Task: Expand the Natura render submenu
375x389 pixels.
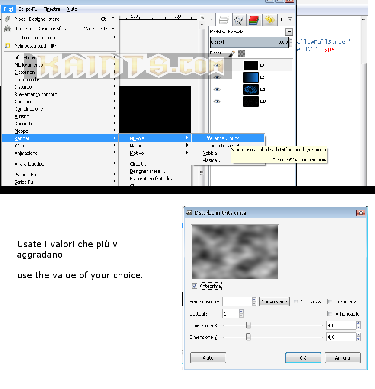Action: coord(155,146)
